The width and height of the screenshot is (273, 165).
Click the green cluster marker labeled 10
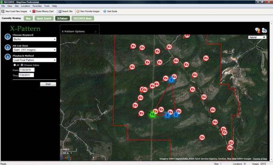coord(152,115)
